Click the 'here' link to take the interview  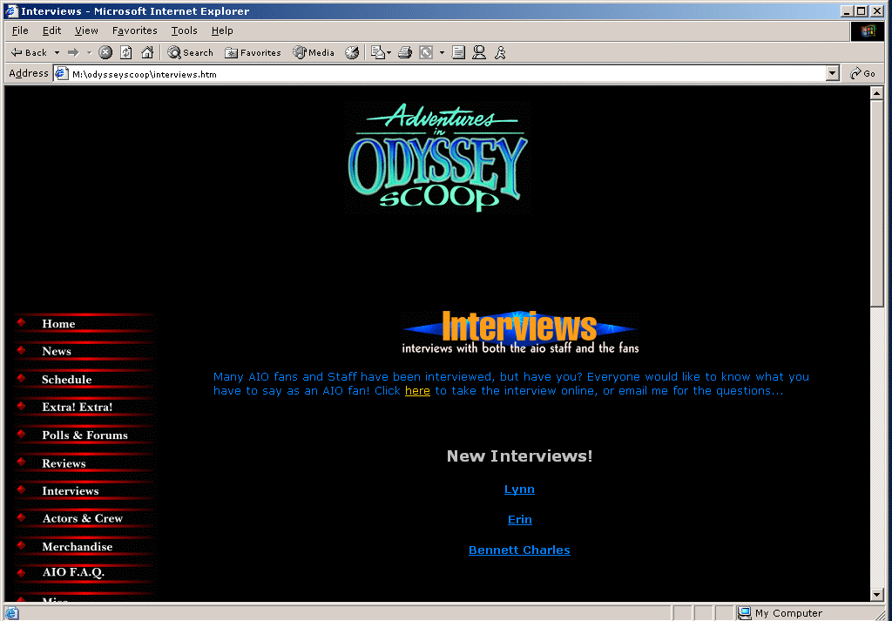point(417,391)
